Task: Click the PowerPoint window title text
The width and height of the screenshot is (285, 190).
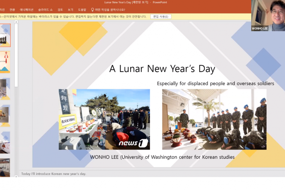Action: pos(136,2)
